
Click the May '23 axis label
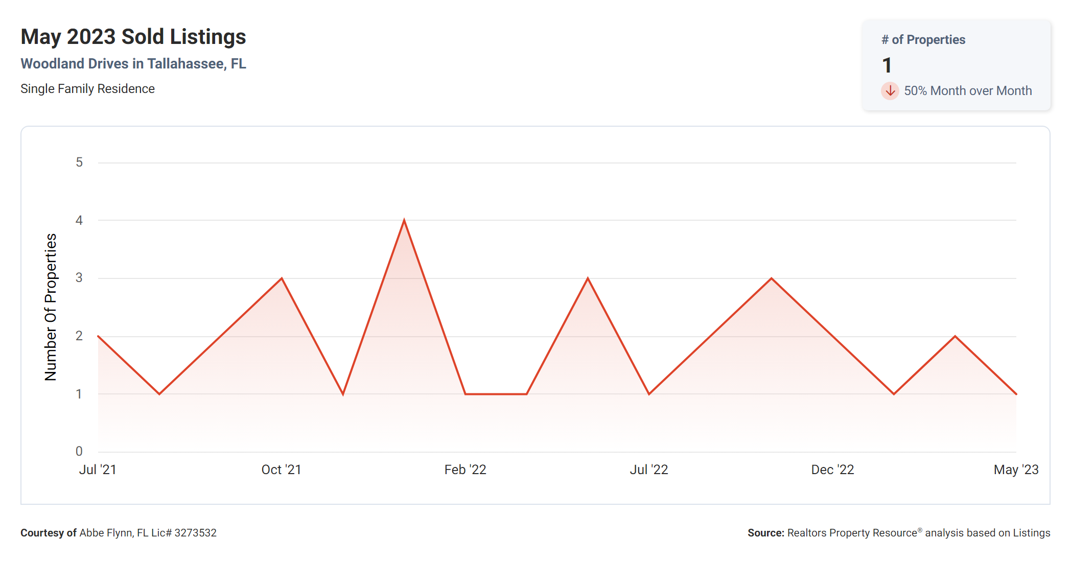pos(1016,470)
